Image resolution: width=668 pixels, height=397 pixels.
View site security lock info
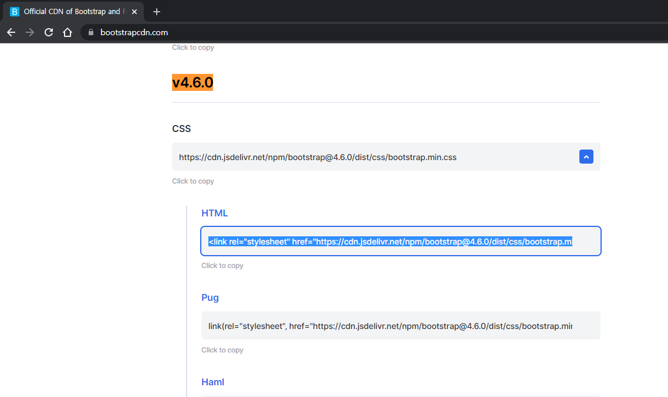(91, 32)
